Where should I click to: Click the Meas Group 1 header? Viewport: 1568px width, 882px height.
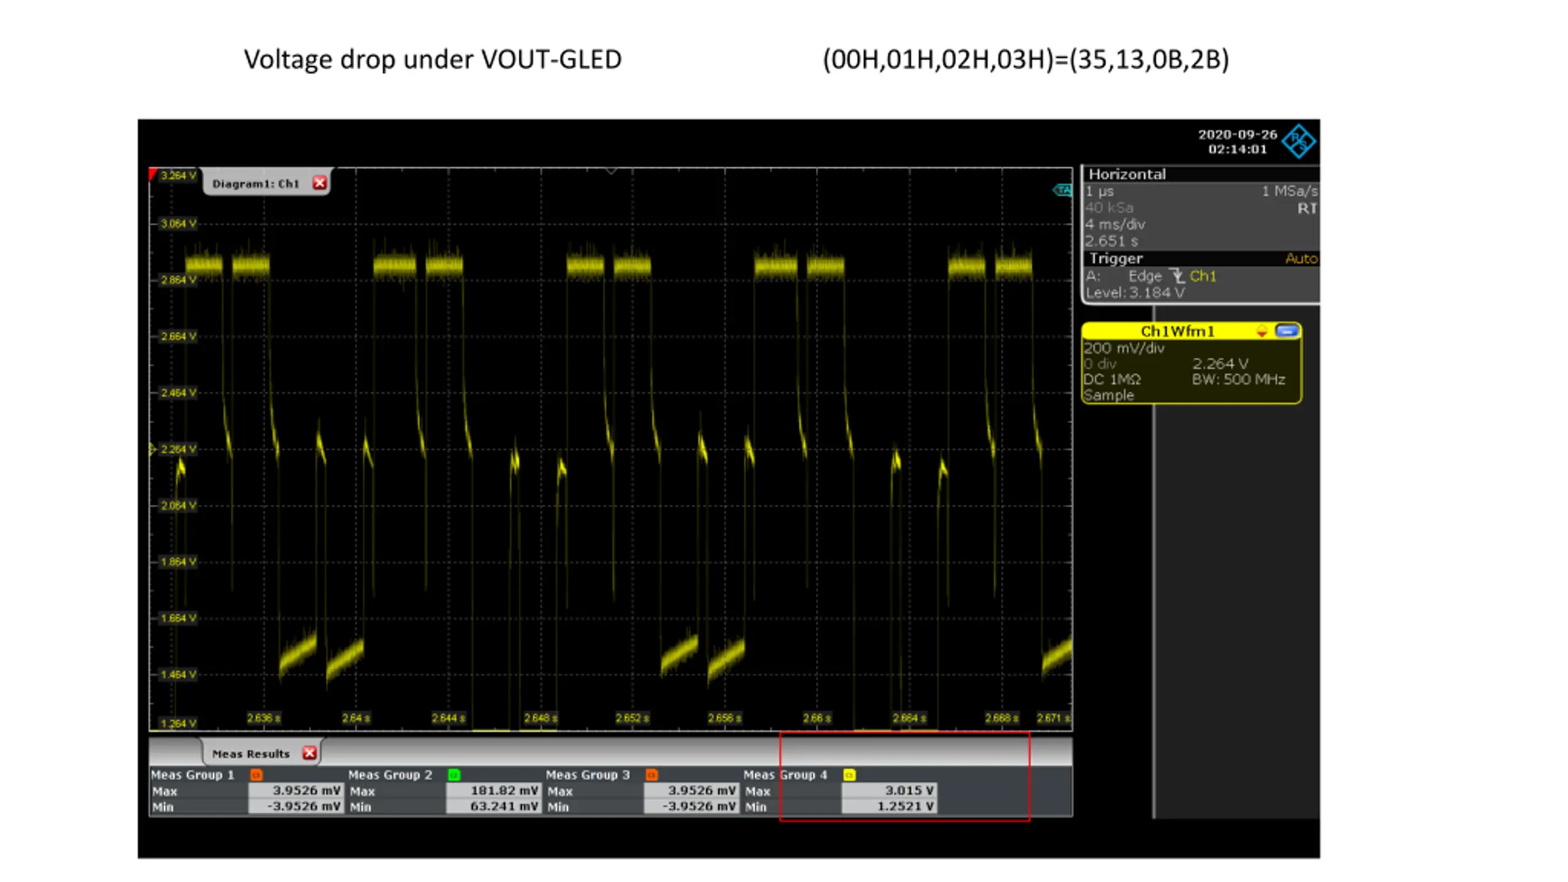pos(192,775)
